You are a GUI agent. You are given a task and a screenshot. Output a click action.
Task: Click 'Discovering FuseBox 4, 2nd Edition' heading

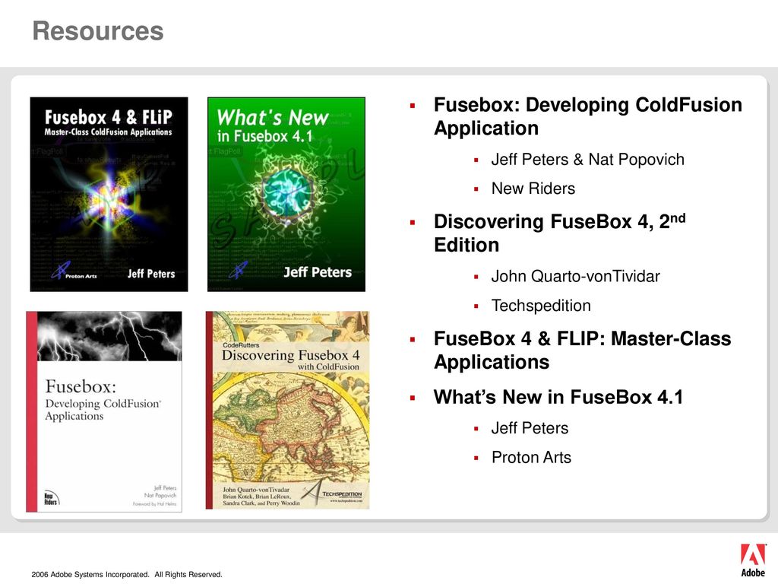tap(560, 233)
